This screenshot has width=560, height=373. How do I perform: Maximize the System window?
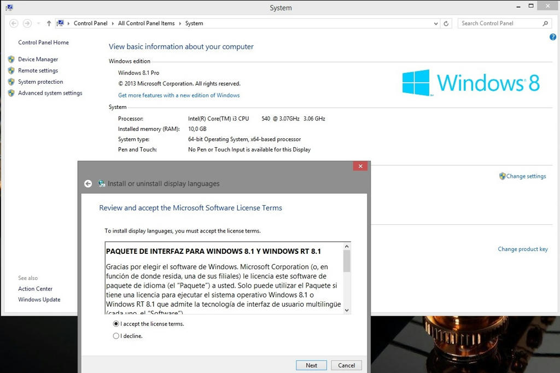531,6
